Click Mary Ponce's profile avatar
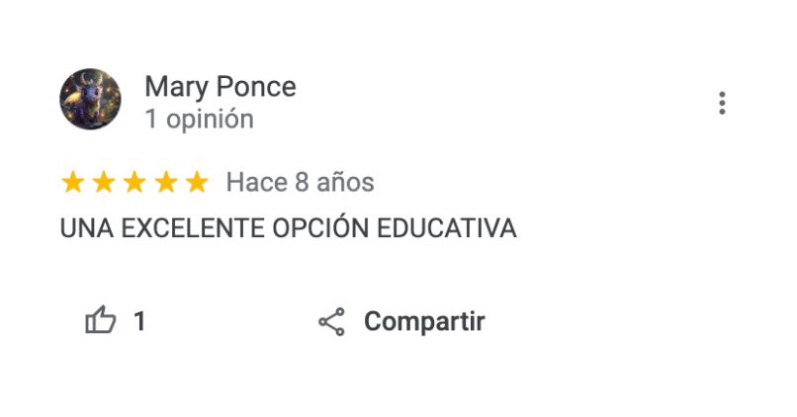797x417 pixels. (x=91, y=100)
